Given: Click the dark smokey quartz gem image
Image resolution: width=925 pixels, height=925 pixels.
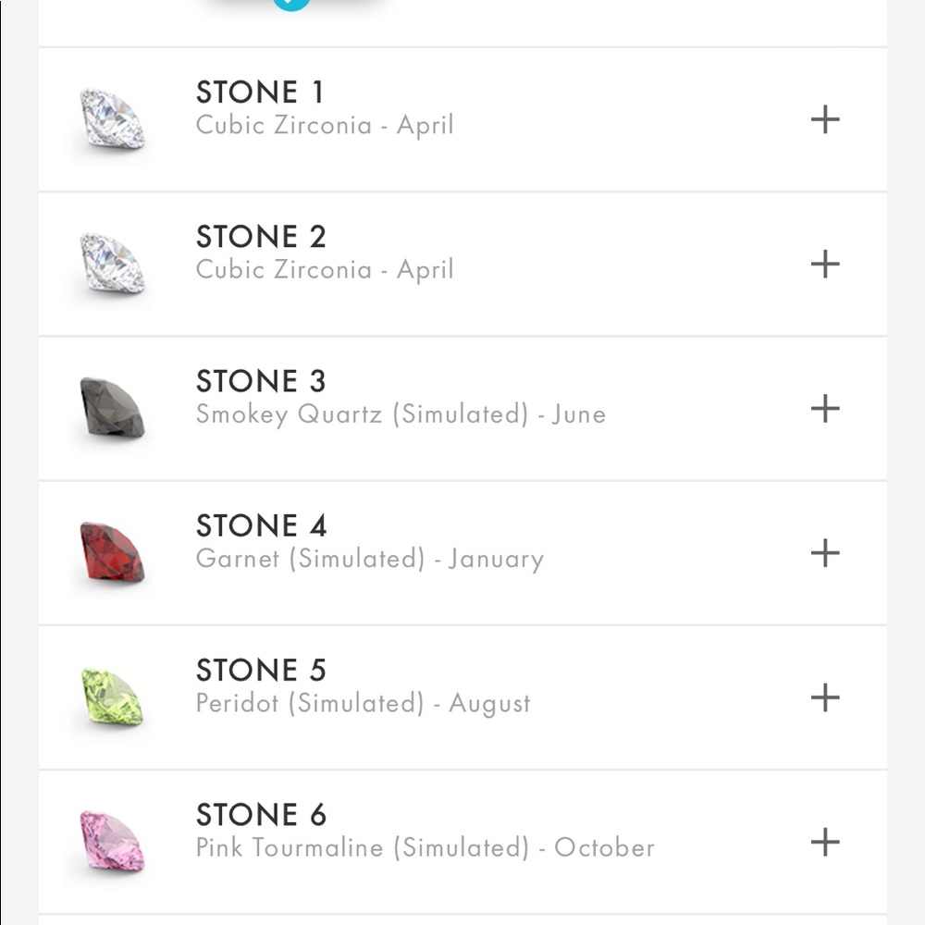Looking at the screenshot, I should (x=112, y=408).
